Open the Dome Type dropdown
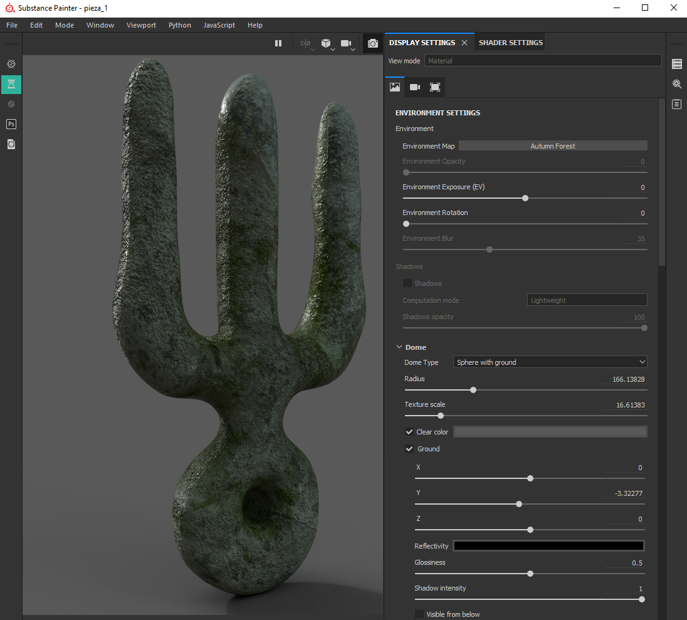The image size is (687, 620). 550,362
